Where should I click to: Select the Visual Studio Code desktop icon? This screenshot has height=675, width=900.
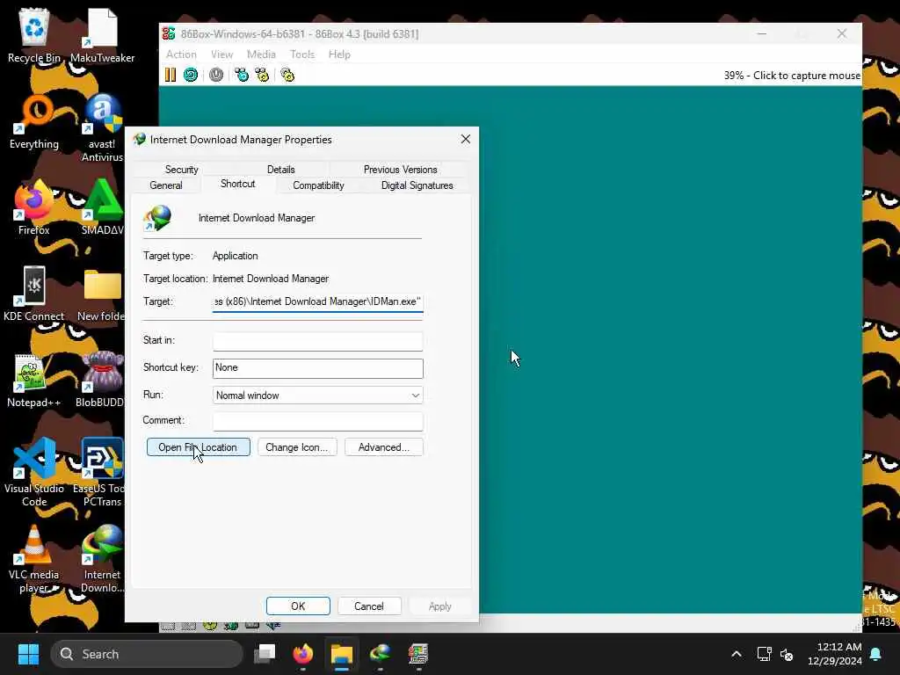[34, 472]
